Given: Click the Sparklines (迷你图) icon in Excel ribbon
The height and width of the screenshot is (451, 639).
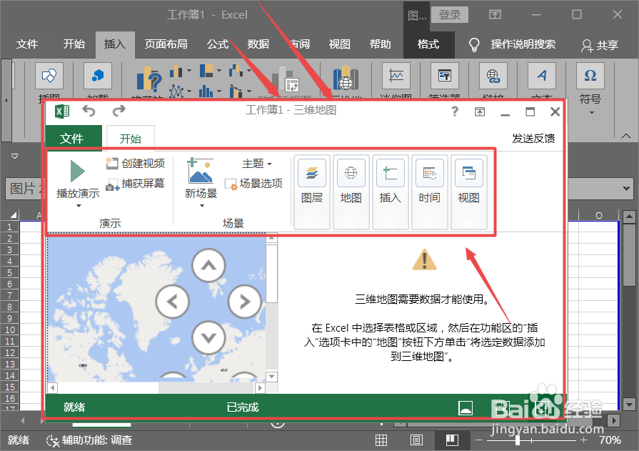Looking at the screenshot, I should click(x=396, y=76).
